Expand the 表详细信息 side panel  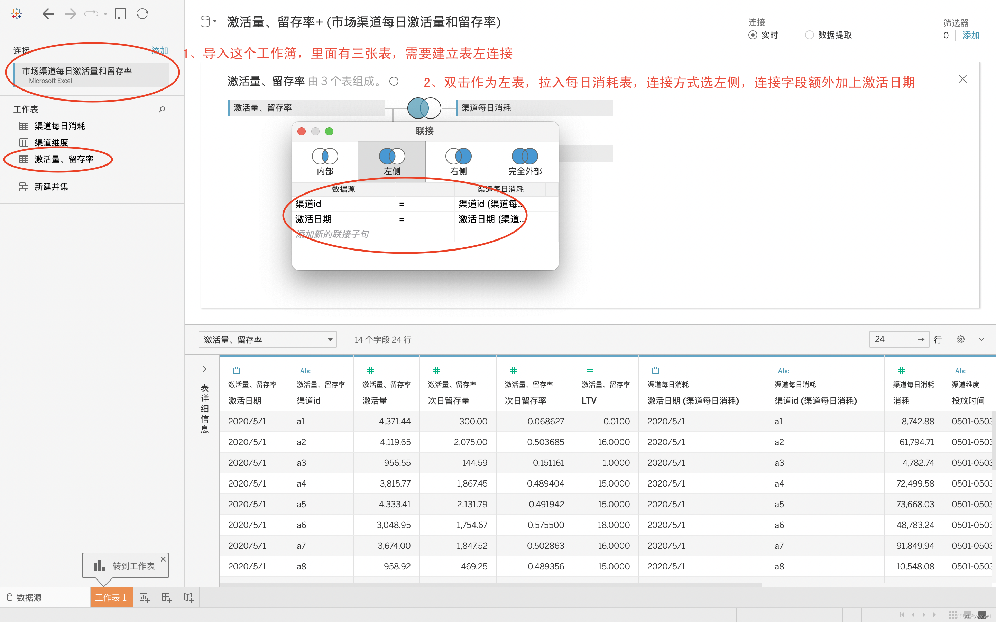tap(204, 369)
